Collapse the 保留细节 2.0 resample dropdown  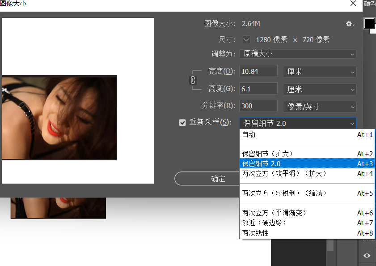tap(298, 123)
